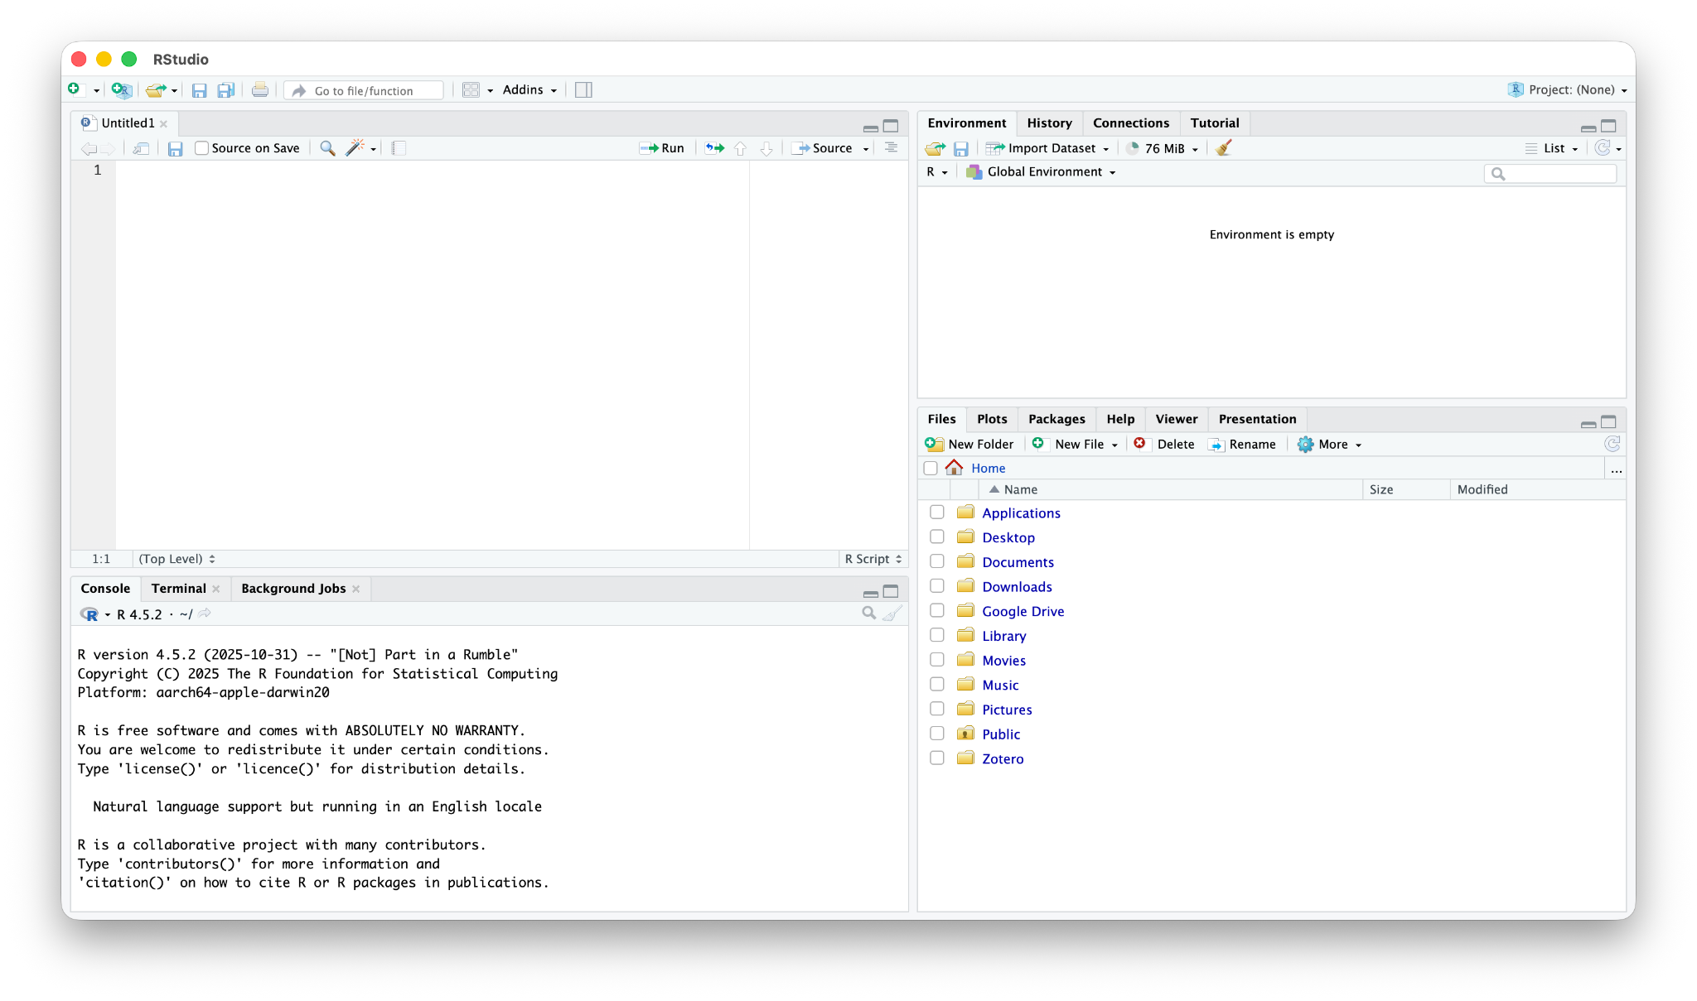Screen dimensions: 1697x1001
Task: Select the Zotero folder checkbox
Action: (937, 758)
